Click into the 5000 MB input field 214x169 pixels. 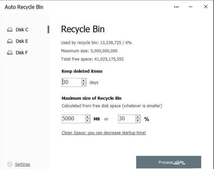tap(74, 119)
